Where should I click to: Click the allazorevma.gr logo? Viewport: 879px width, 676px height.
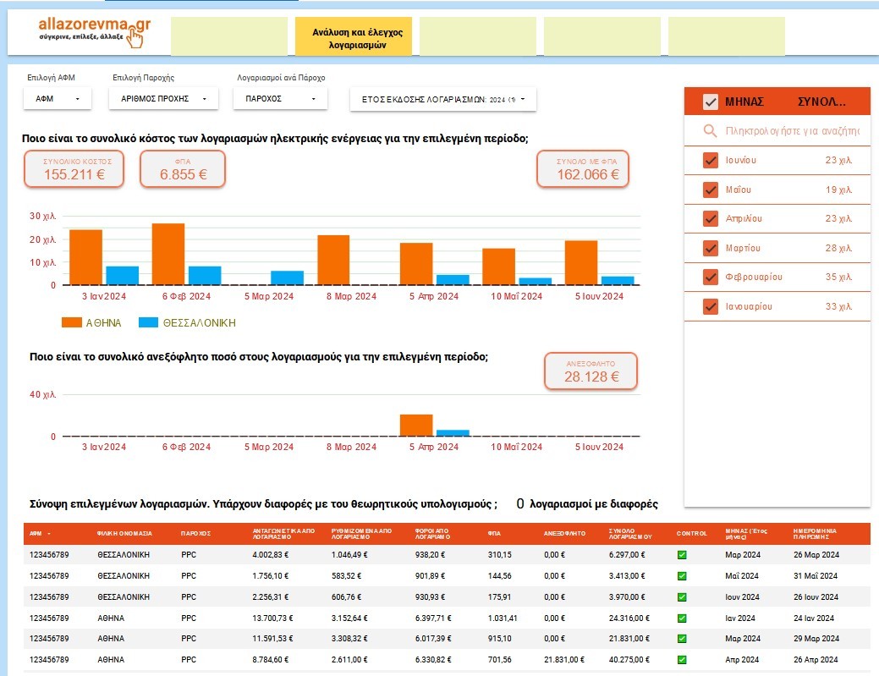click(94, 32)
